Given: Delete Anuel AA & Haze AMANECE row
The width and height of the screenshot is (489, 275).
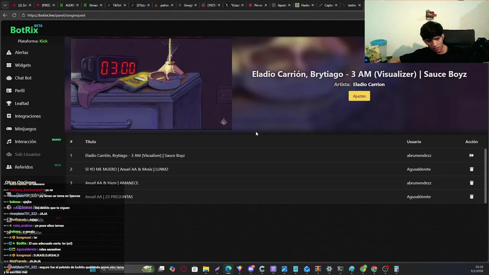Looking at the screenshot, I should (471, 183).
